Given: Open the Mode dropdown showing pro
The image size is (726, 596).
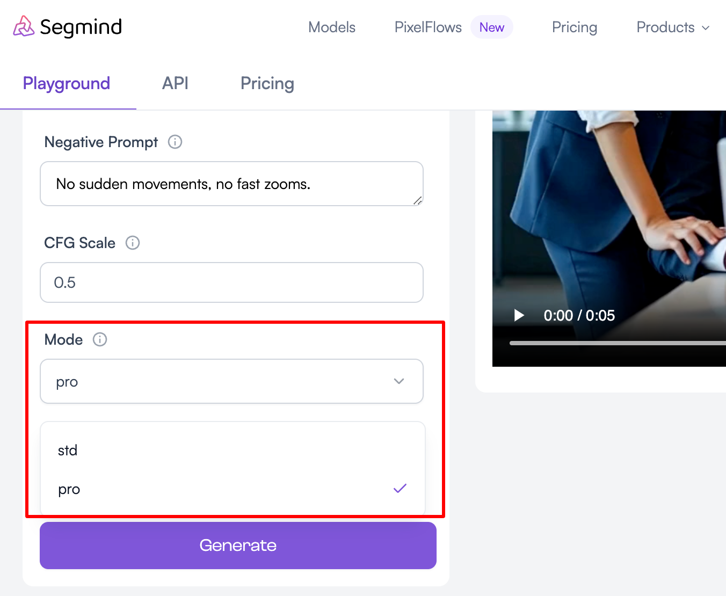Looking at the screenshot, I should pyautogui.click(x=231, y=381).
